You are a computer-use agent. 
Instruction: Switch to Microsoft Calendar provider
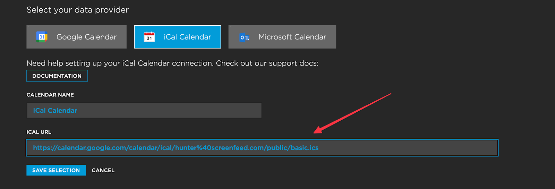[282, 37]
